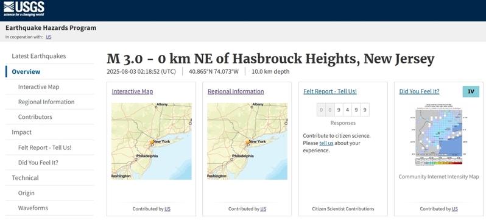
Task: Open the Interactive Map thumbnail image
Action: [151, 141]
